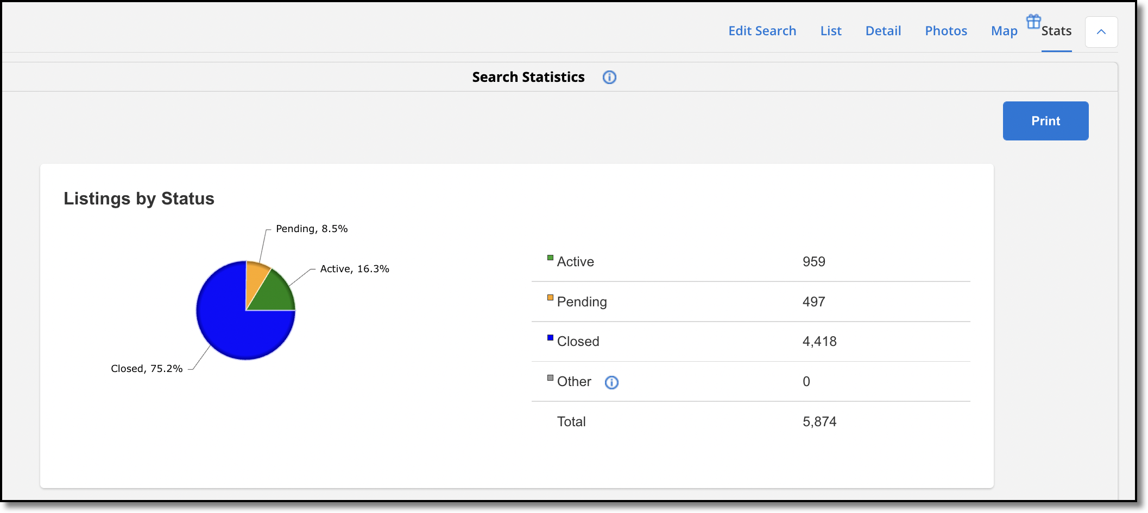Viewport: 1148px width, 513px height.
Task: Go to the Map tab
Action: click(1004, 31)
